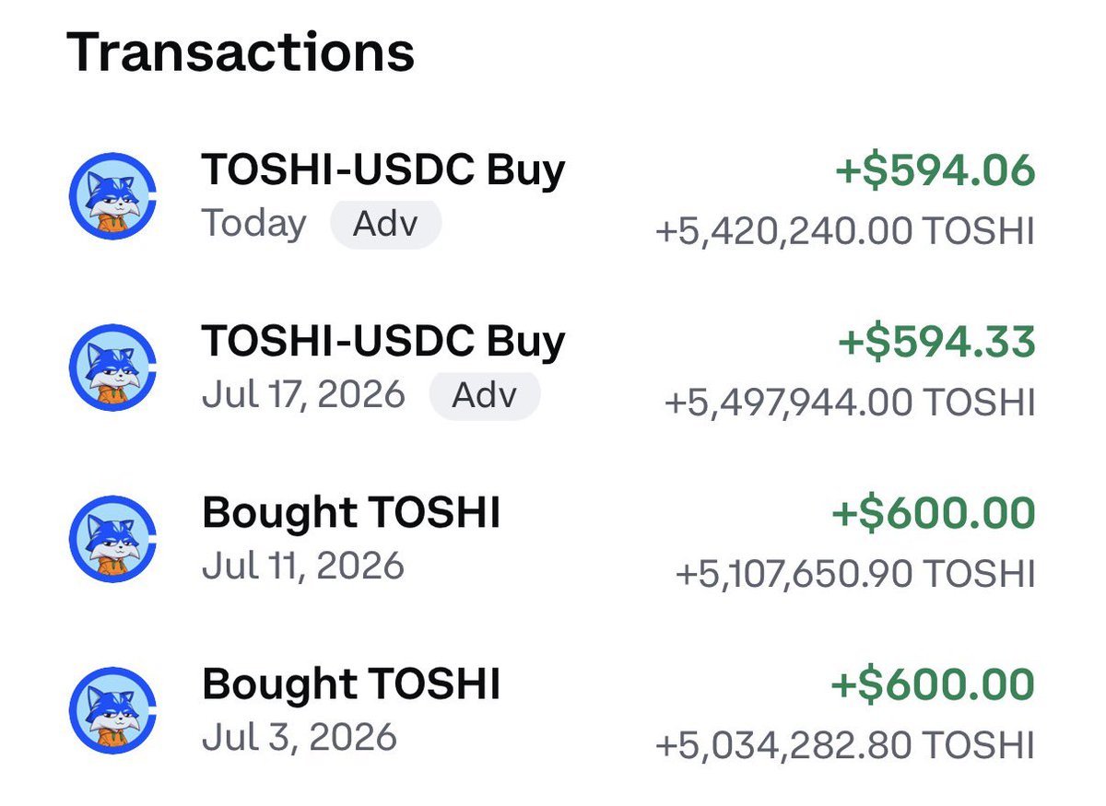Open the TOSHI icon on today's transaction

[x=112, y=197]
